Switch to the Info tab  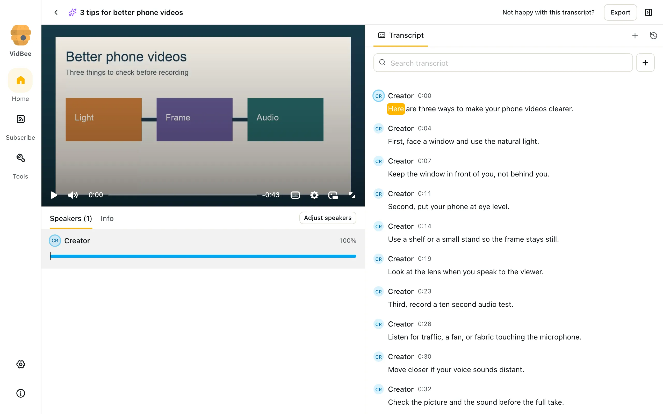tap(107, 218)
